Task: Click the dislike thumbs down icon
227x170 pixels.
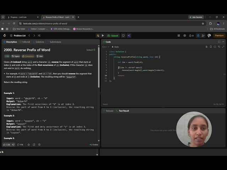Action: [13, 144]
